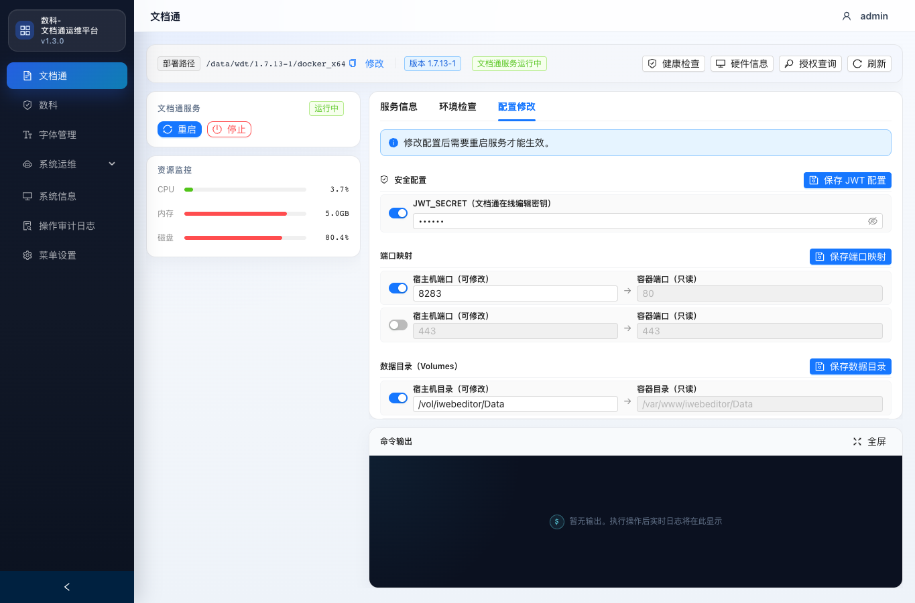The width and height of the screenshot is (915, 603).
Task: Click the 内存 memory usage bar
Action: pos(245,214)
